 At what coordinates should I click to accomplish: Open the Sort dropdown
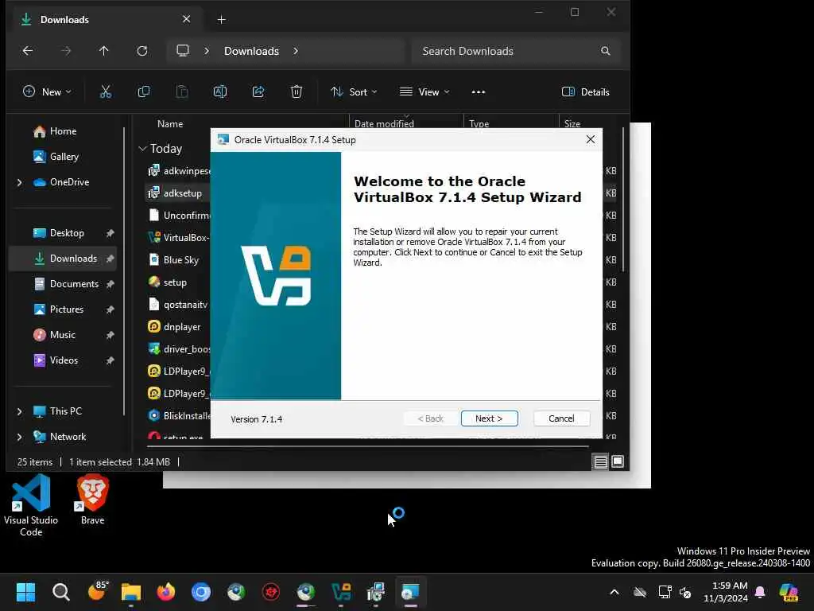point(354,92)
